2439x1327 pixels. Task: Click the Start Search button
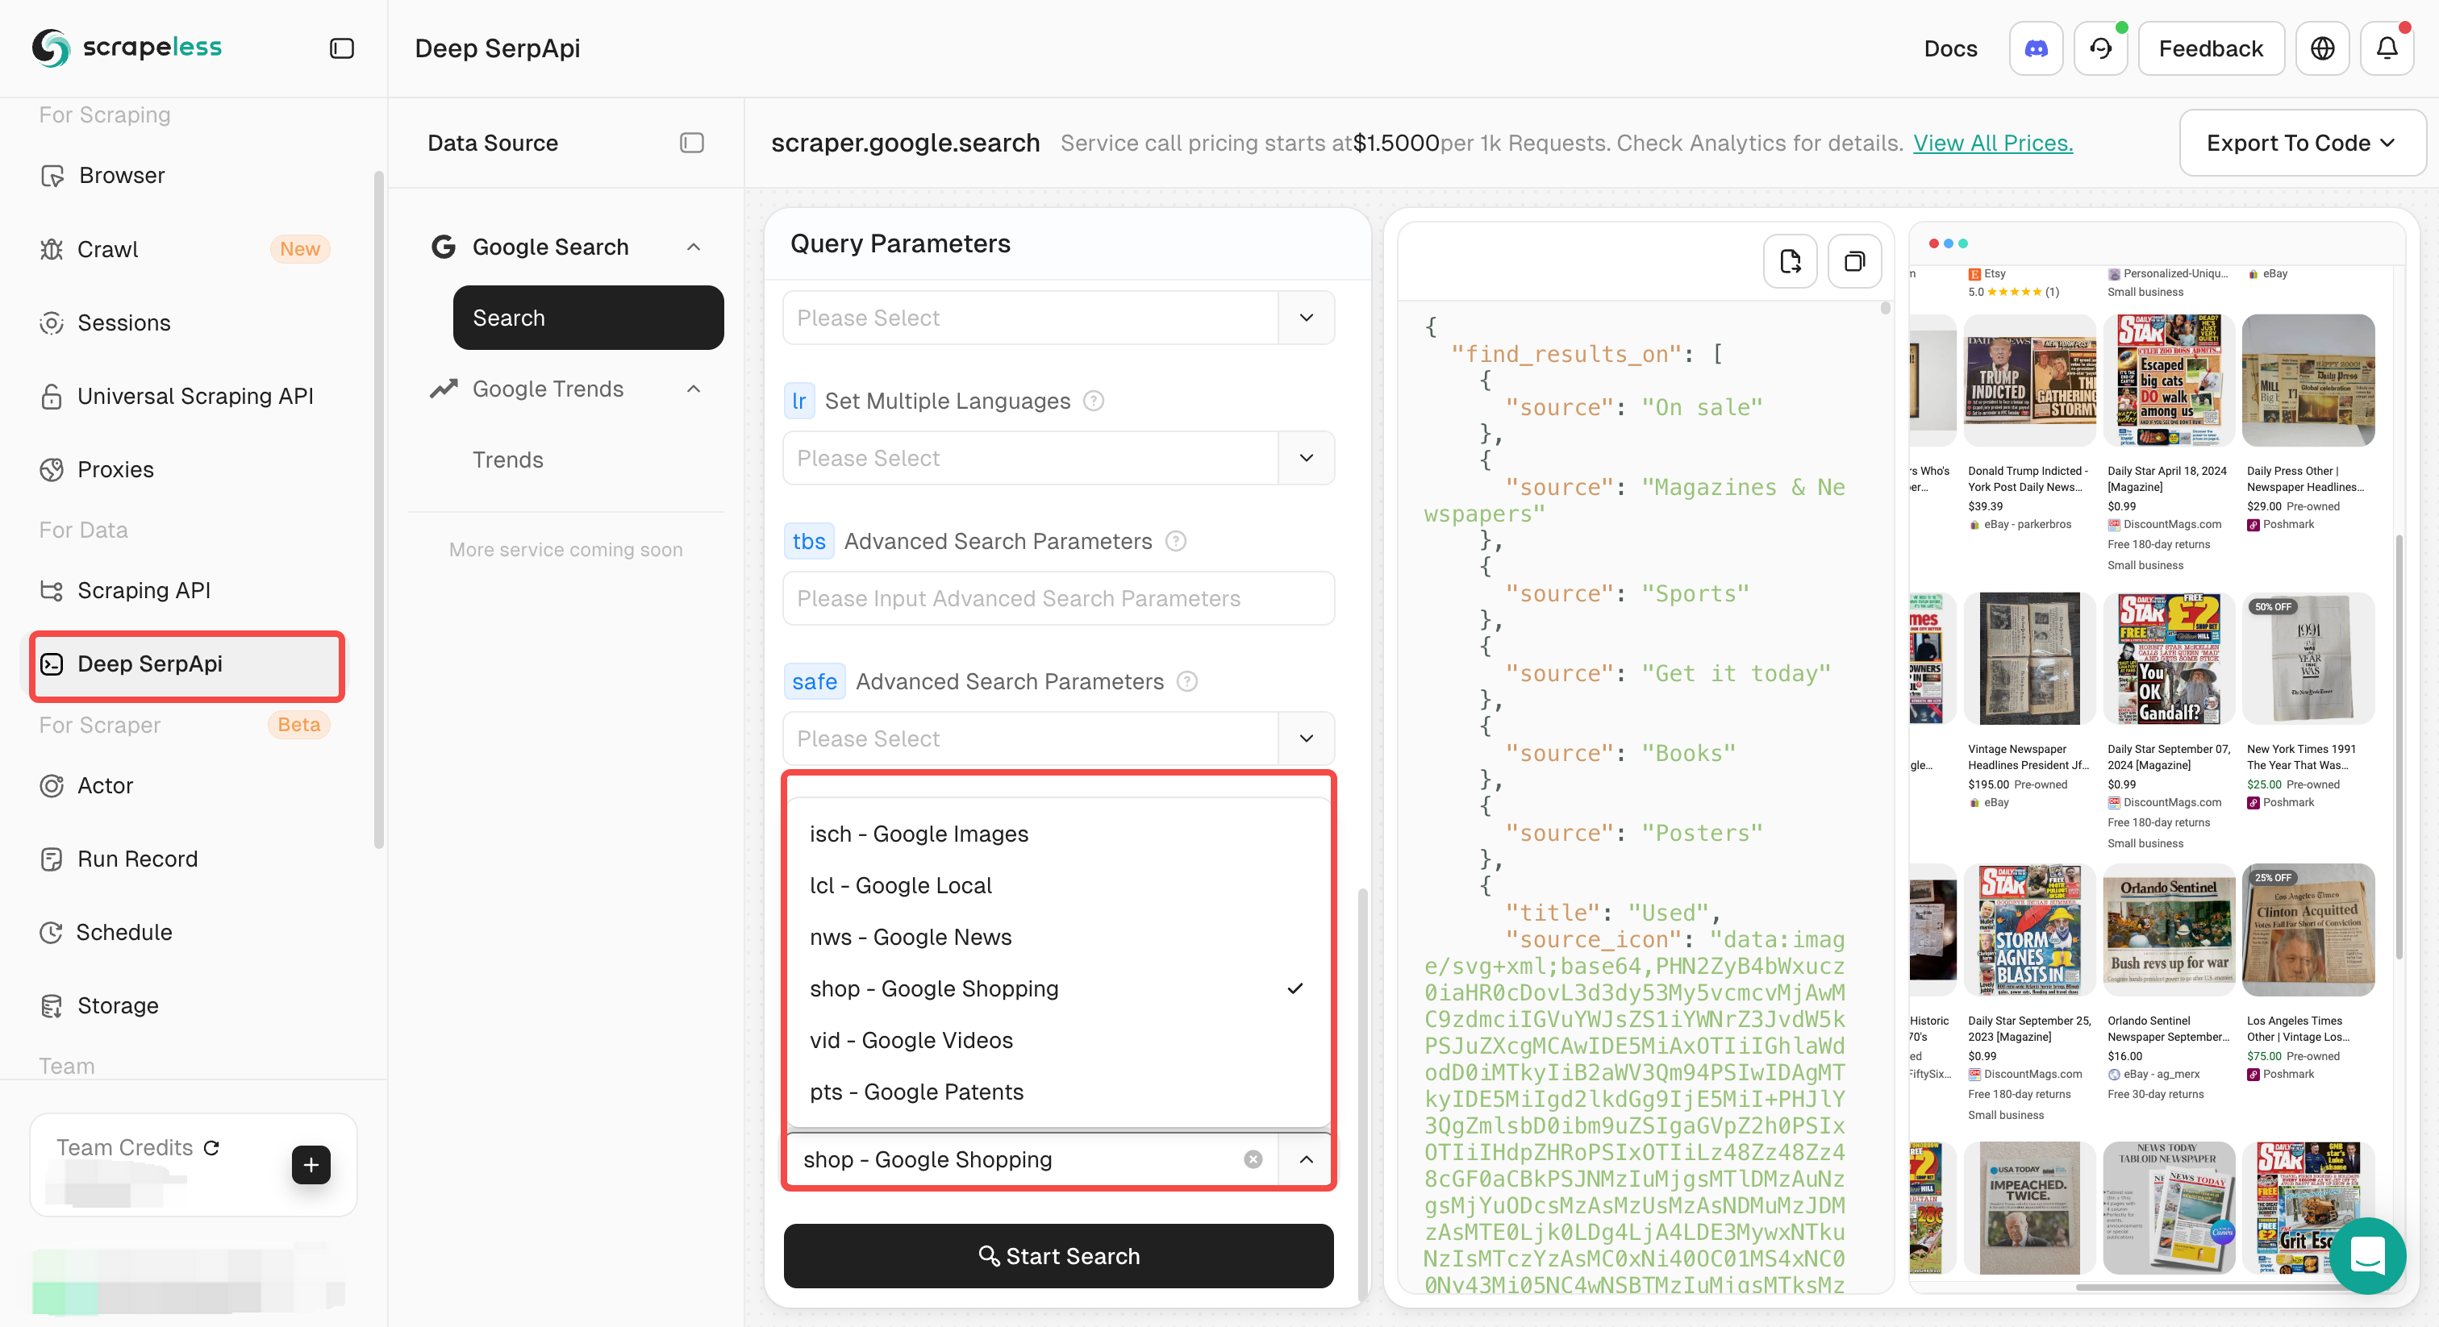tap(1058, 1256)
